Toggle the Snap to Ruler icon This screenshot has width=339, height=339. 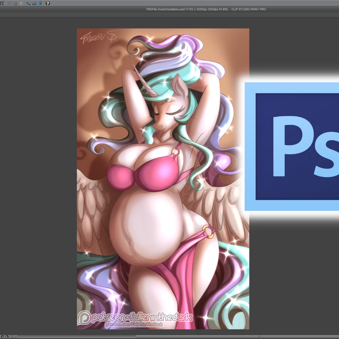[28, 3]
